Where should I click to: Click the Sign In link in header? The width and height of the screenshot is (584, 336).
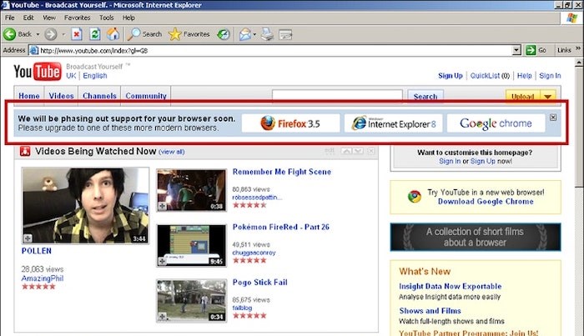tap(550, 76)
